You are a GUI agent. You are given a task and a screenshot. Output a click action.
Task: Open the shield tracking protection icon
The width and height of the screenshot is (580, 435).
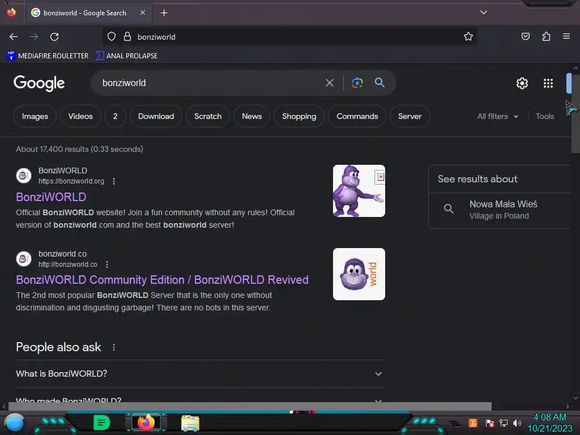(112, 36)
